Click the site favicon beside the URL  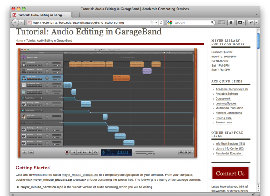tap(30, 22)
